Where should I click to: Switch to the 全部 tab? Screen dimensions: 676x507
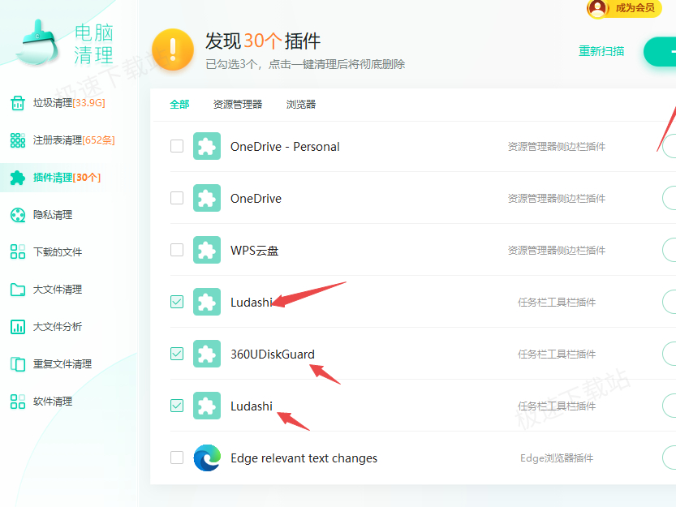(x=179, y=105)
